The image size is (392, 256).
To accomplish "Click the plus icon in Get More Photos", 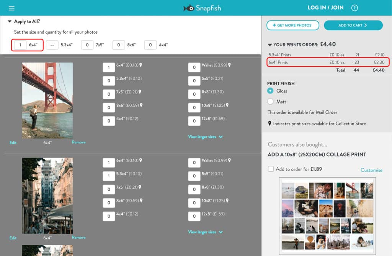I will (x=274, y=25).
